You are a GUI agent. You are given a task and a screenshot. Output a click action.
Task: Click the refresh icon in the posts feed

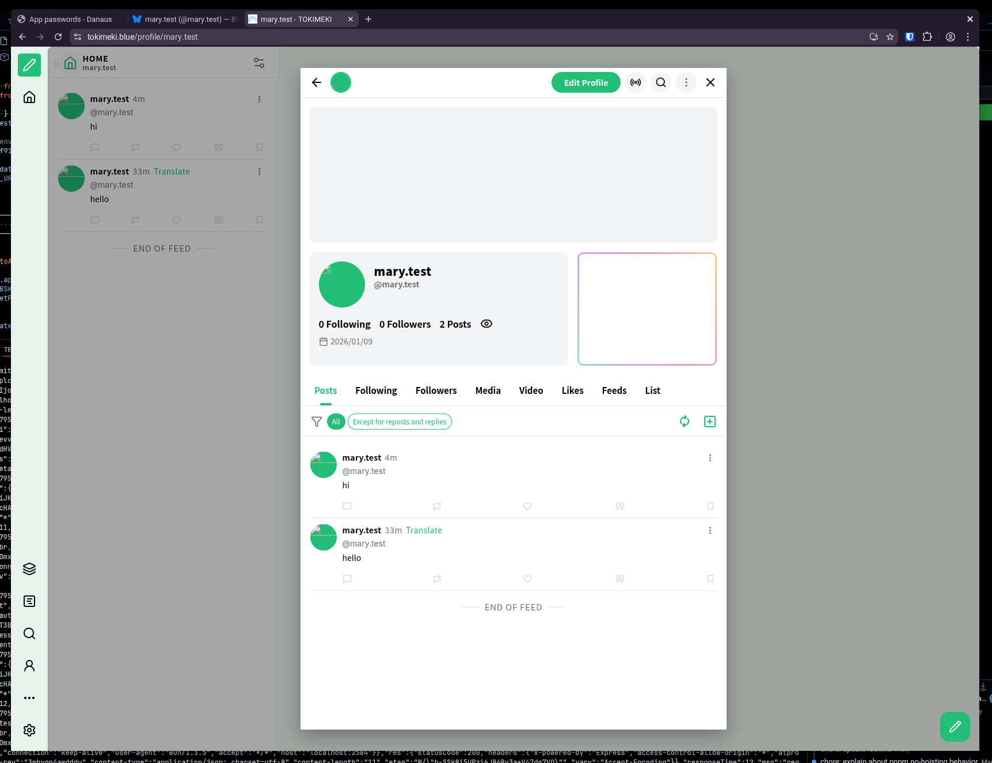pos(685,422)
